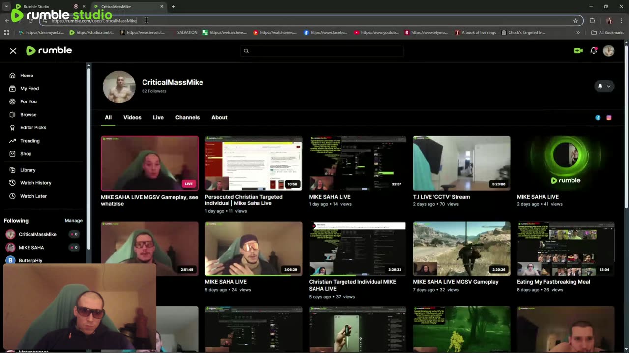Open My Feed icon in the sidebar
Viewport: 629px width, 353px height.
pos(12,88)
